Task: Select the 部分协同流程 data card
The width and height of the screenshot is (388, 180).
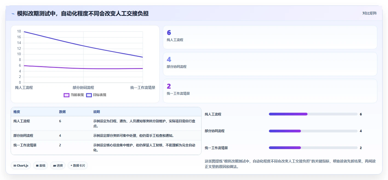Action: pyautogui.click(x=270, y=64)
